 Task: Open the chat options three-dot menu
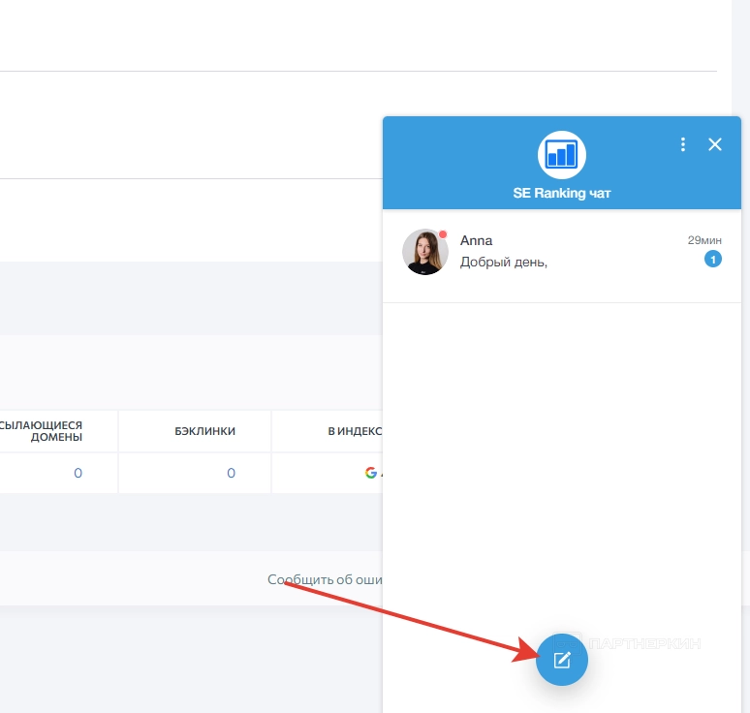[683, 144]
